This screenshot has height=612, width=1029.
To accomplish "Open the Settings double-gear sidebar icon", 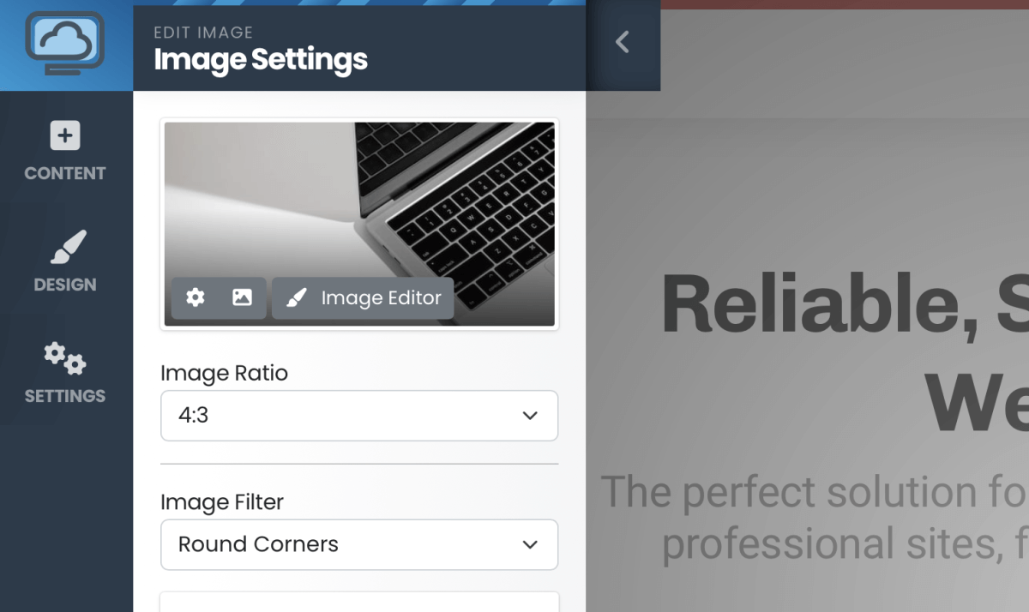I will tap(65, 358).
